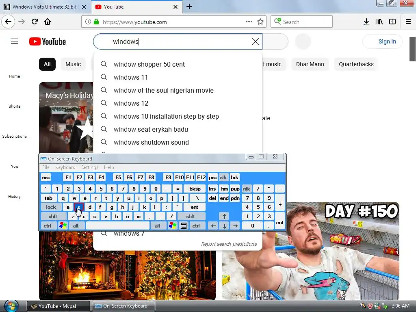Choose suggestion 'window shopper 50 cent'
This screenshot has width=416, height=312.
coord(178,64)
